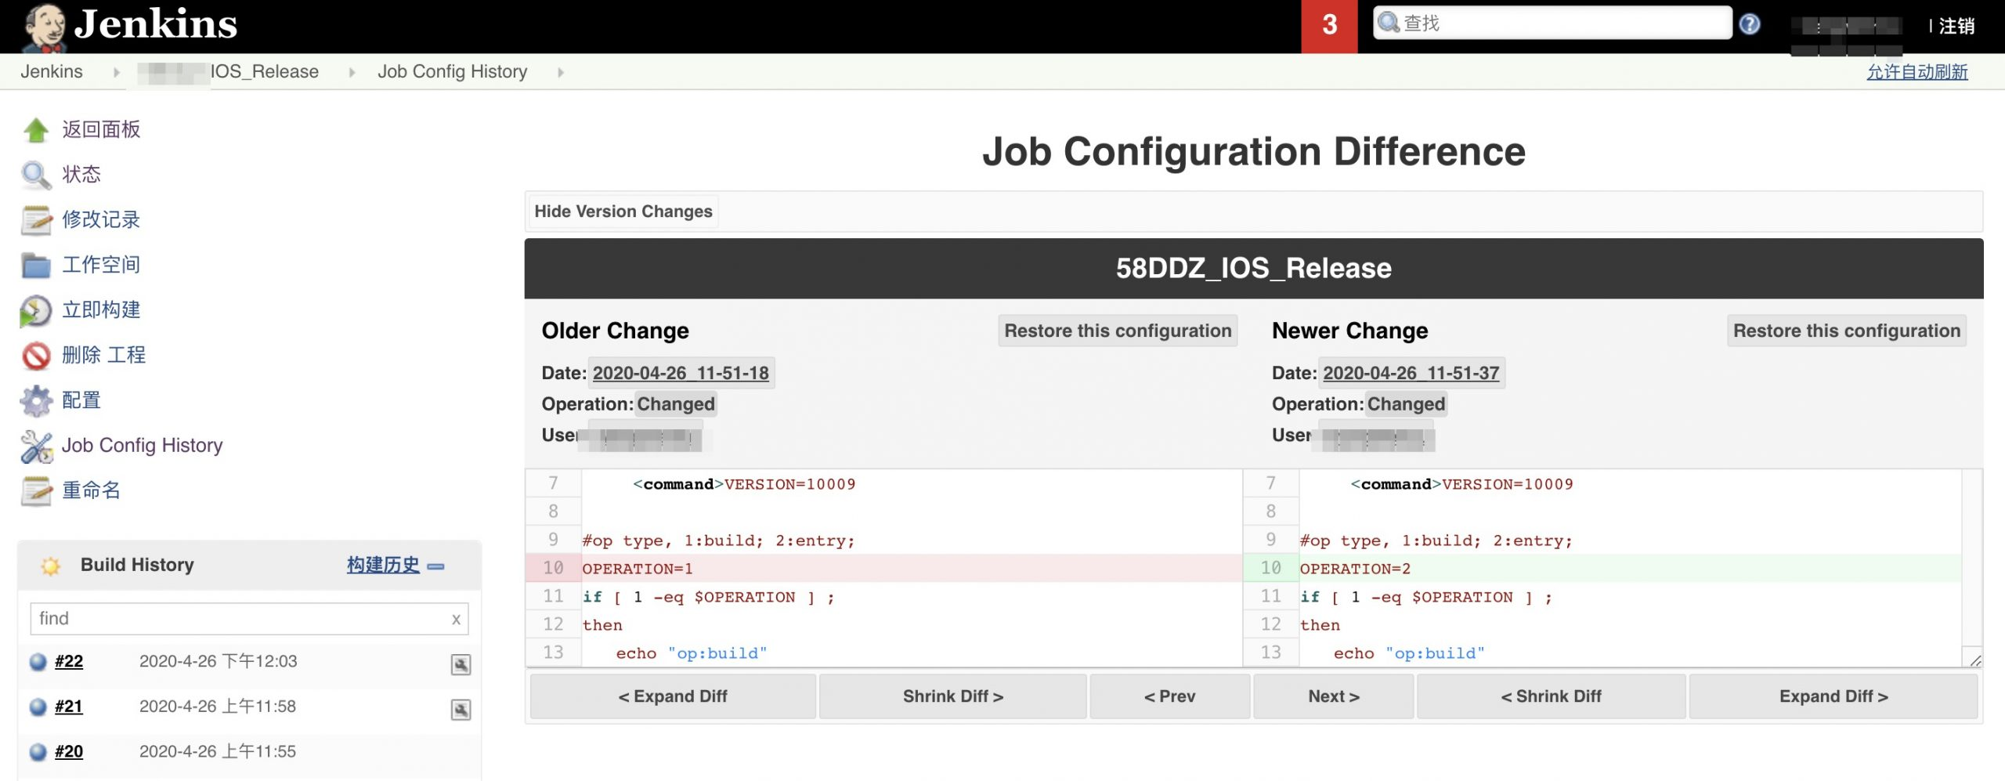Open build #21 link
Viewport: 2005px width, 781px height.
[x=69, y=707]
